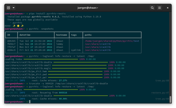Click the first tree.py:60 source link
This screenshot has width=176, height=108.
coord(162,80)
